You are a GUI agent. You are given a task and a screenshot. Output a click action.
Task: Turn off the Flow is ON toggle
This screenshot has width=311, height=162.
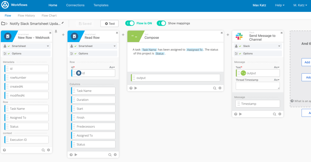coord(130,23)
